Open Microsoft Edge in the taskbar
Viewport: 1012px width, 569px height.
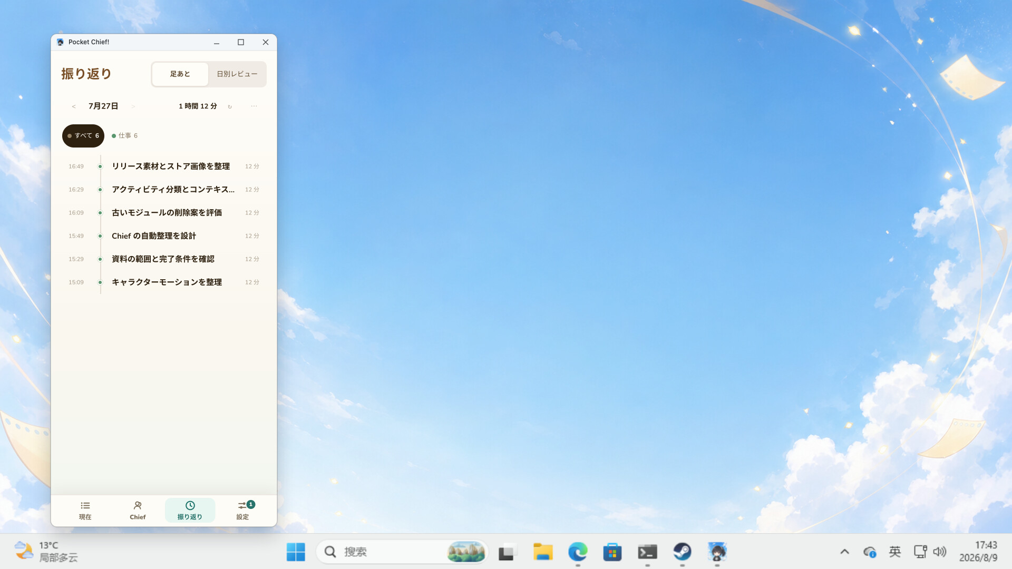[578, 552]
